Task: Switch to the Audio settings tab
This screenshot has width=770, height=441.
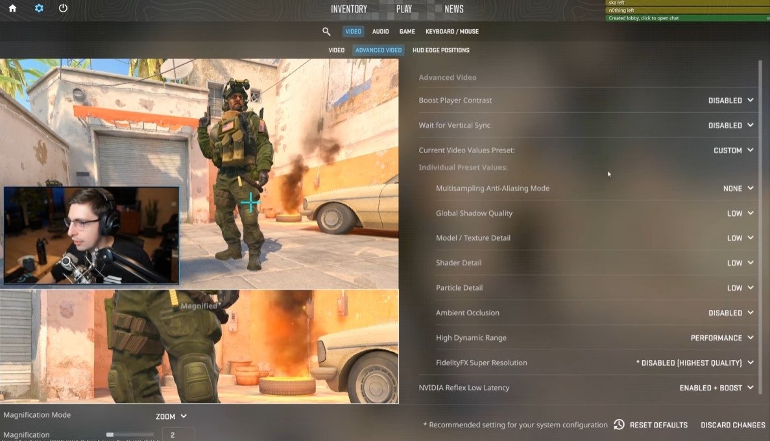Action: coord(380,31)
